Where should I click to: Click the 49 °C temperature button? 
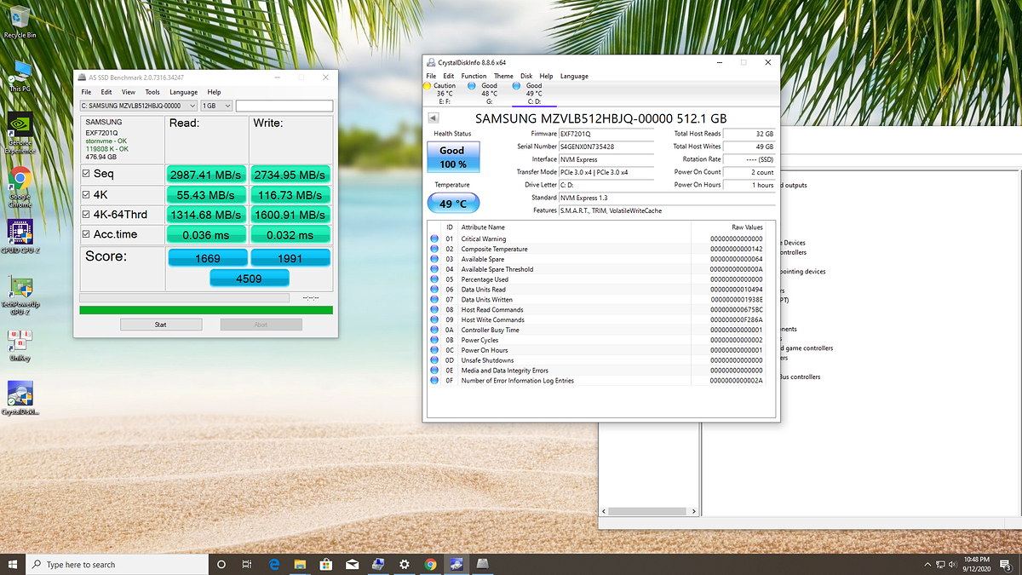(x=452, y=204)
